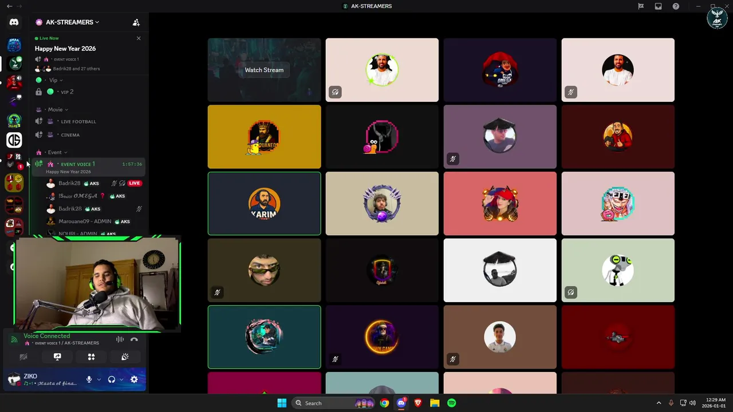This screenshot has width=733, height=412.
Task: Click "Badrik28 and 27 others" text
Action: click(x=76, y=69)
